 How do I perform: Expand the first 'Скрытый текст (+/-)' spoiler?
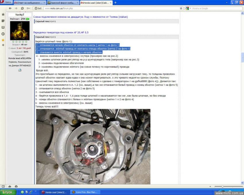coord(45,21)
